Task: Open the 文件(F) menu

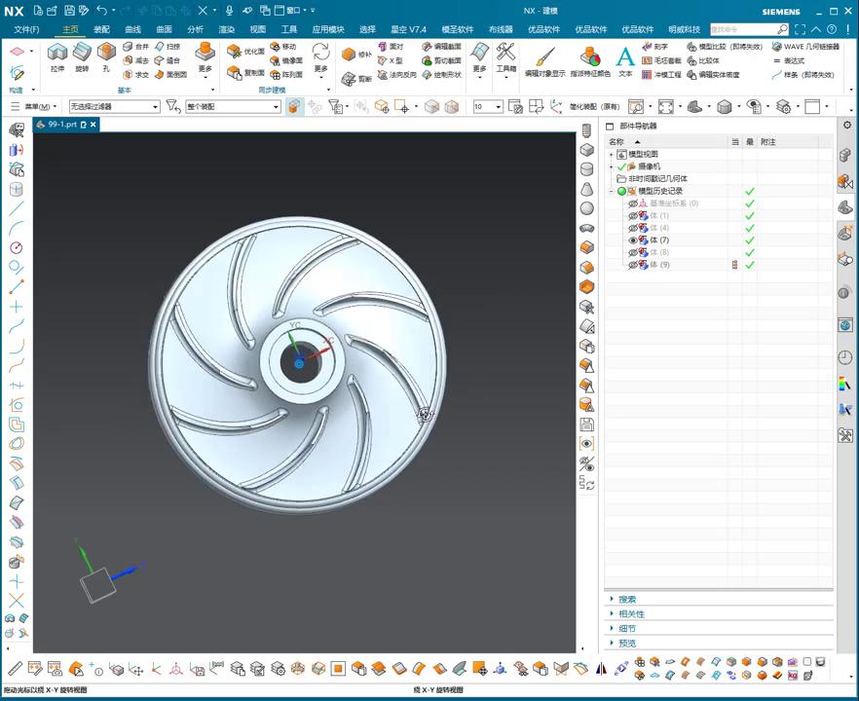Action: (x=26, y=29)
